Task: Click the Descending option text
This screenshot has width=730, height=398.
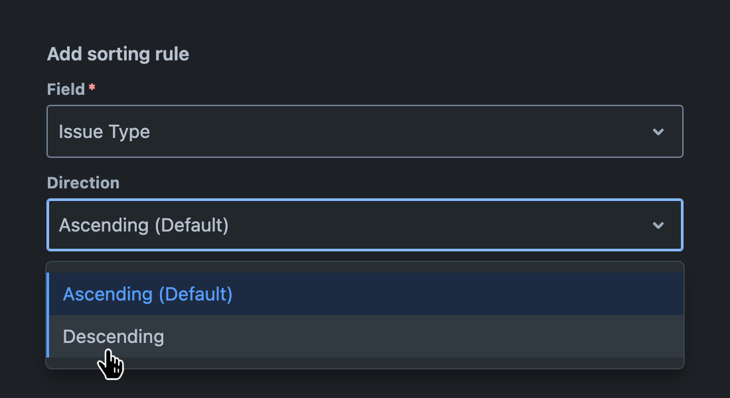Action: point(113,336)
